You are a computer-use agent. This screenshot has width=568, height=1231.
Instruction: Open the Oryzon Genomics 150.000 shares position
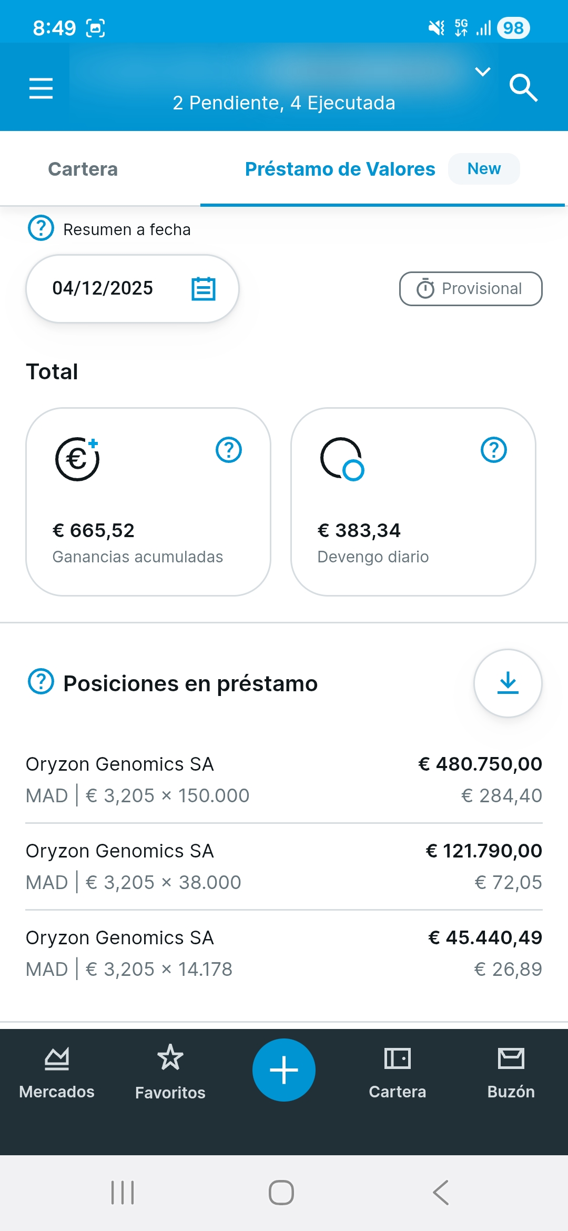(284, 780)
